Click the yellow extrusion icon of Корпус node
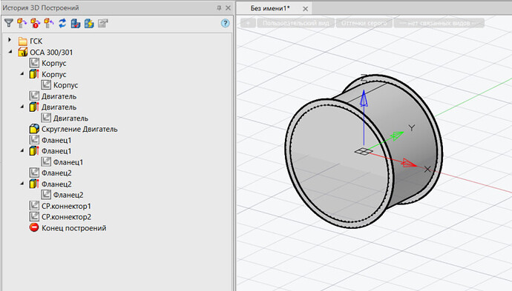Image resolution: width=512 pixels, height=291 pixels. 34,74
